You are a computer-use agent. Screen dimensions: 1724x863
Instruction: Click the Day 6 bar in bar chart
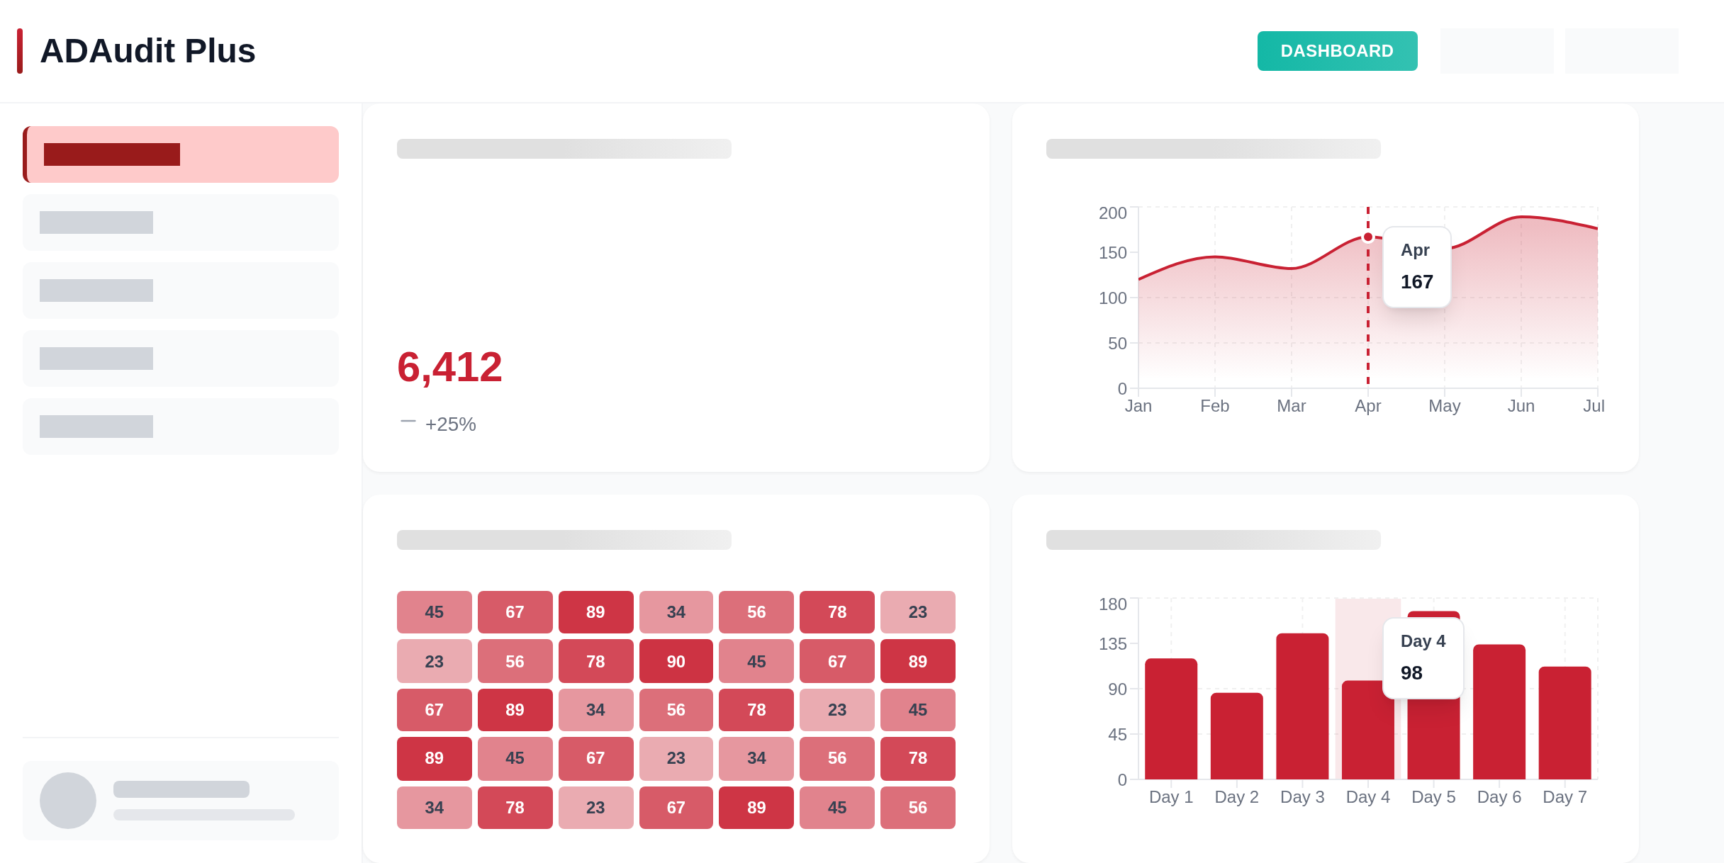pyautogui.click(x=1499, y=711)
